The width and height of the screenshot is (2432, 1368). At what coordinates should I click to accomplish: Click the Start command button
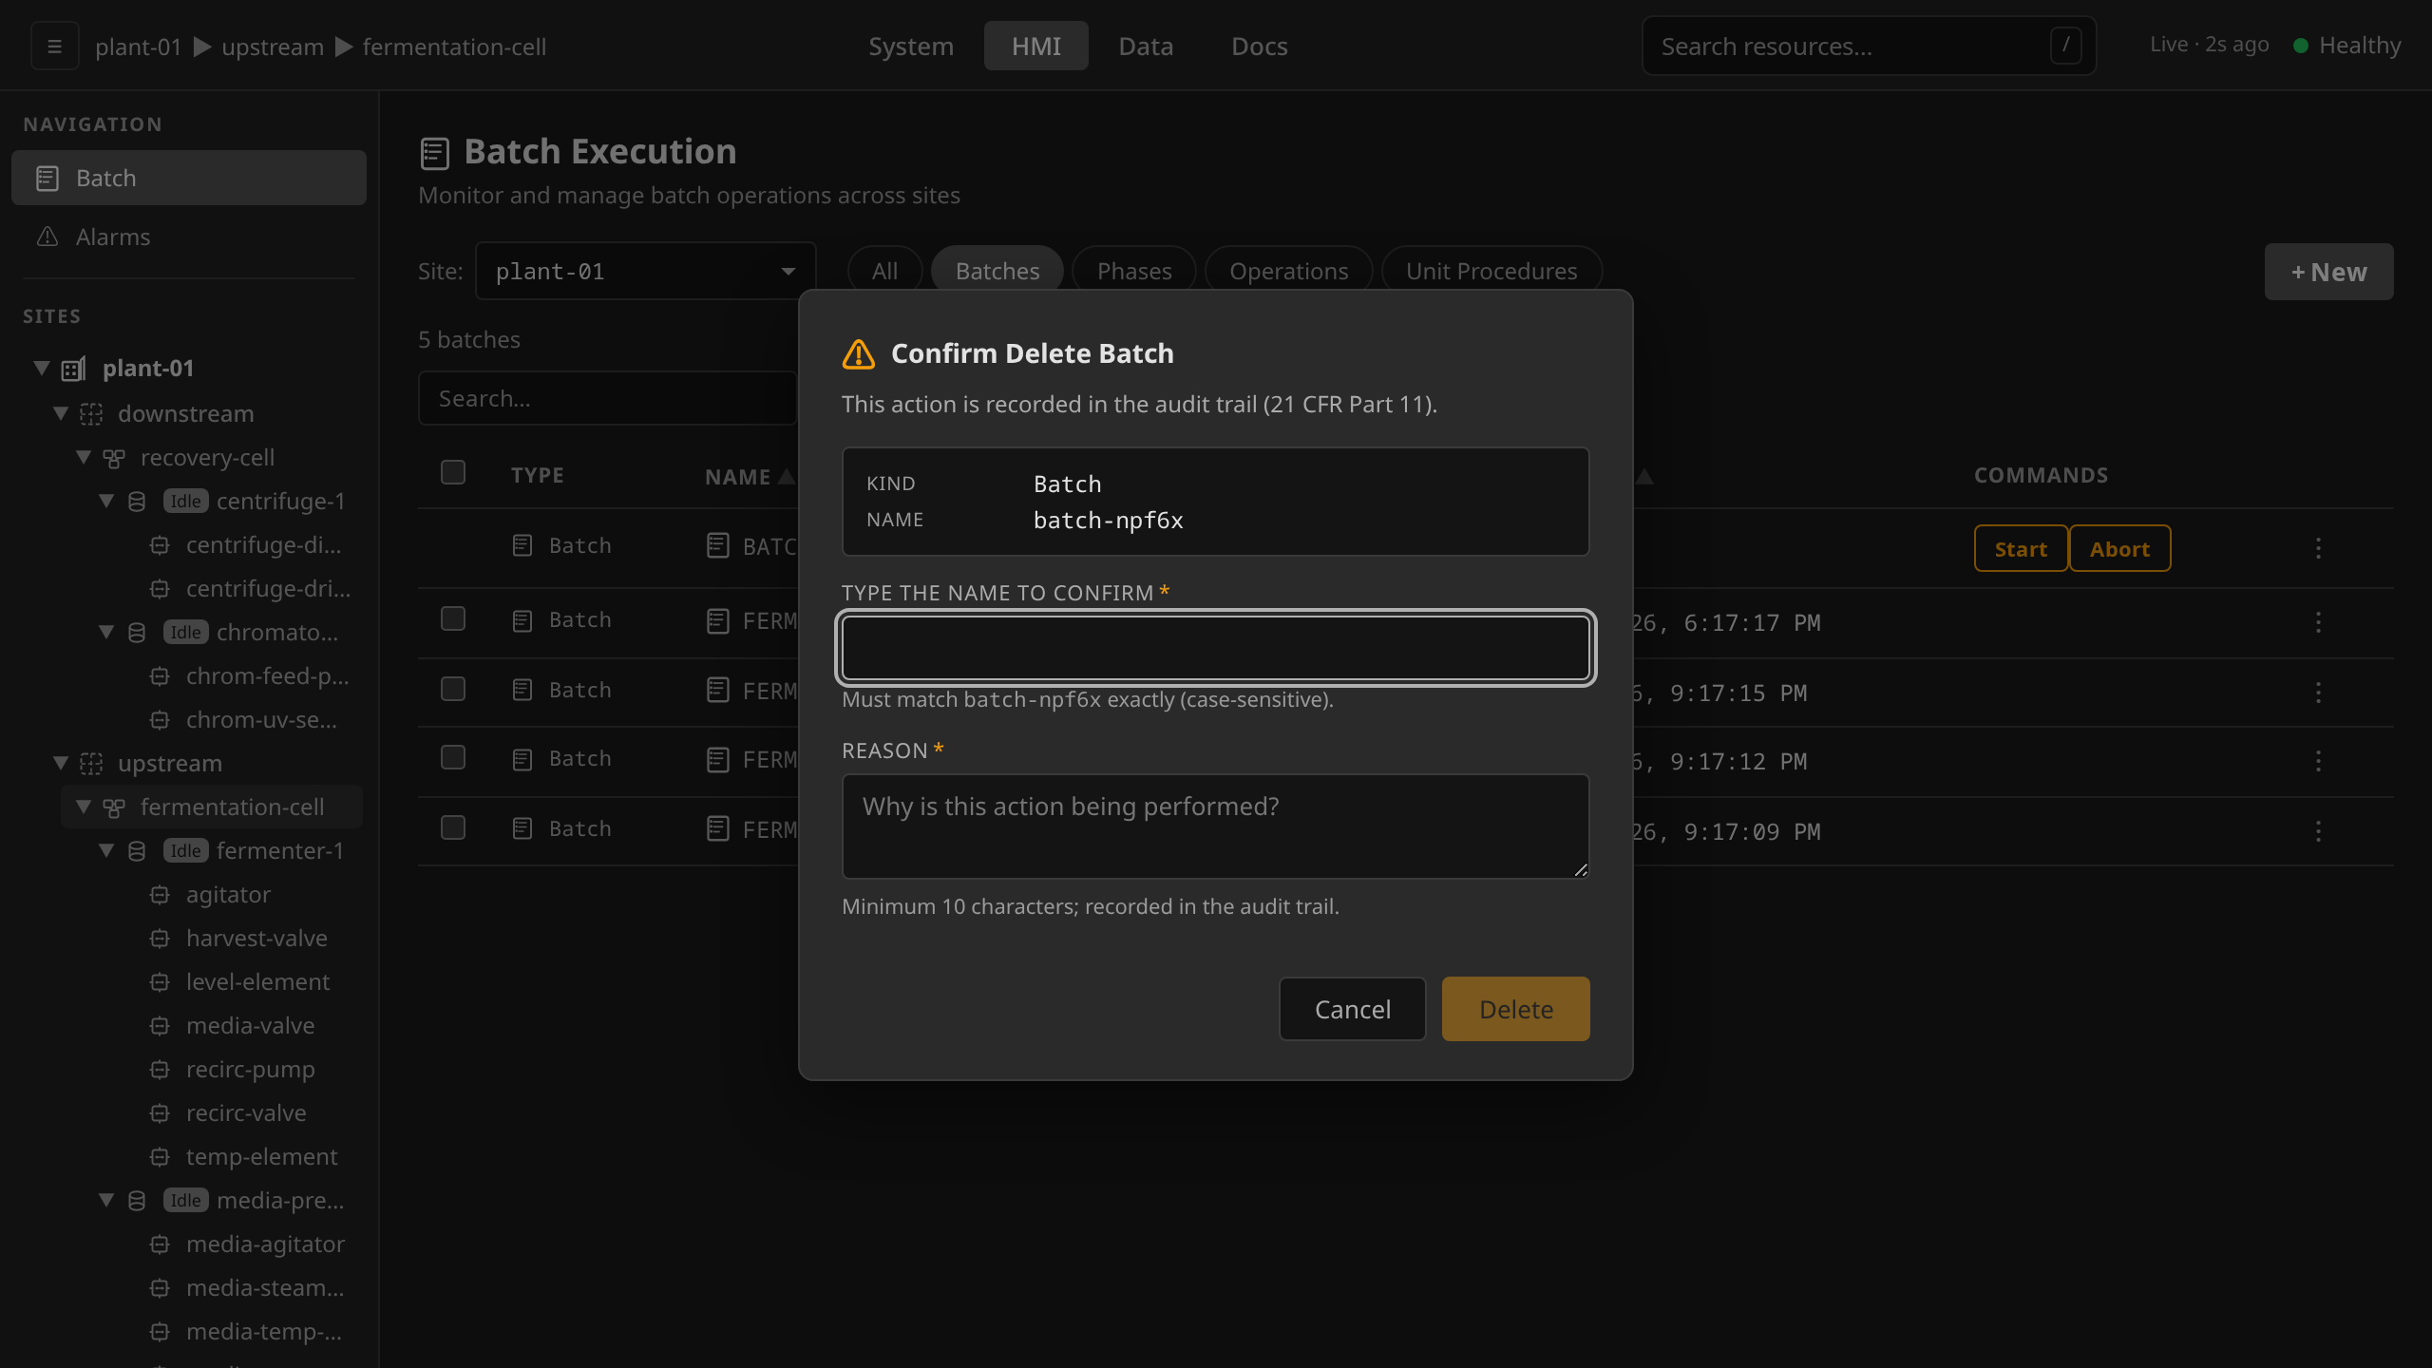tap(2021, 548)
